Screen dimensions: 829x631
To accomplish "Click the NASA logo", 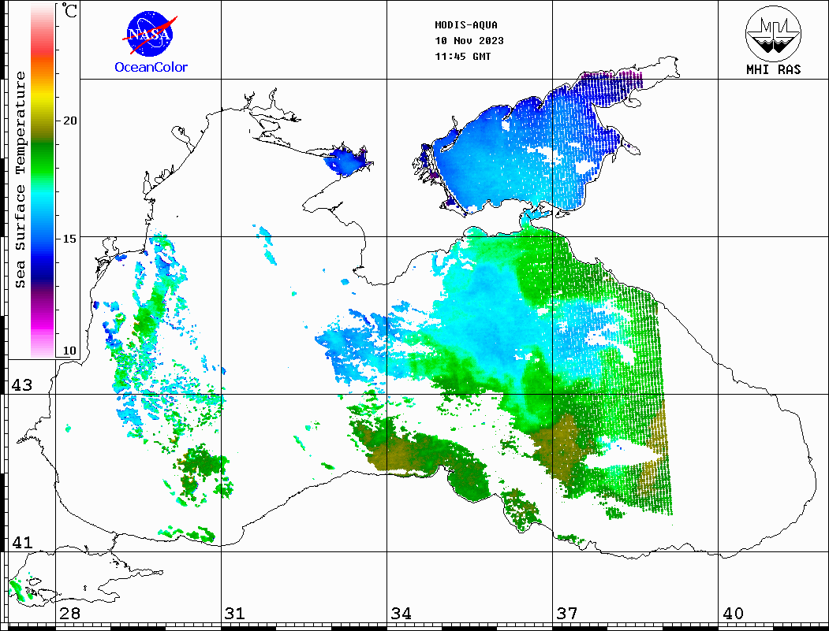I will point(150,35).
